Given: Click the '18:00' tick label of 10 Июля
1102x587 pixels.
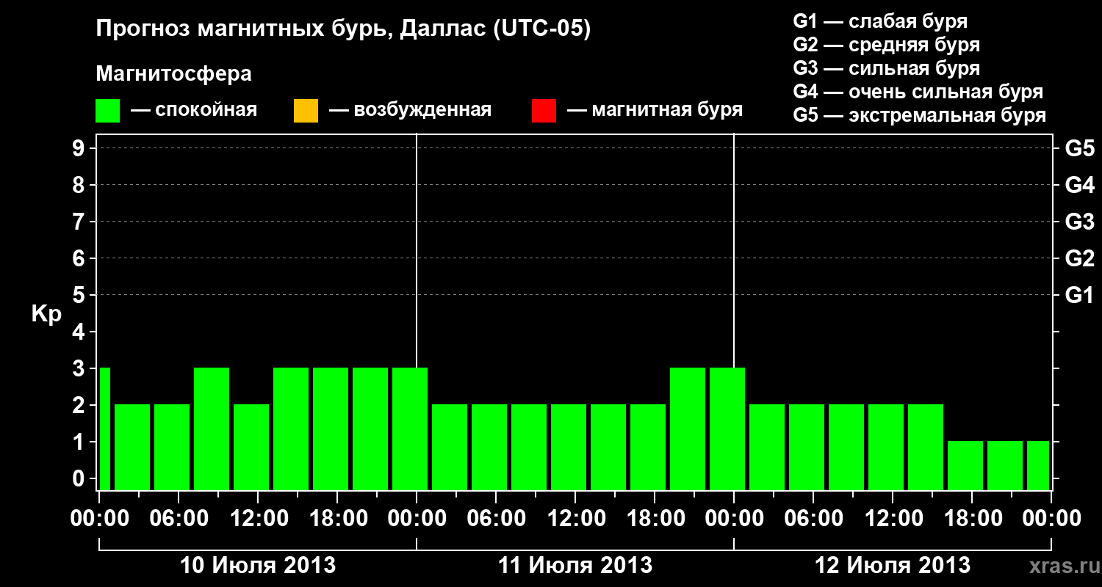Looking at the screenshot, I should tap(337, 519).
